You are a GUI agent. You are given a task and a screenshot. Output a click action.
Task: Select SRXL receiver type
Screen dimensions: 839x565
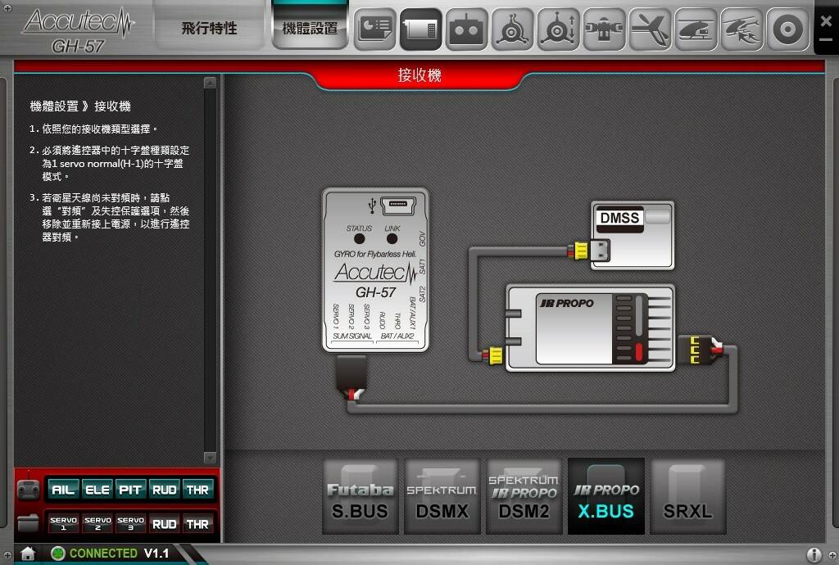687,496
